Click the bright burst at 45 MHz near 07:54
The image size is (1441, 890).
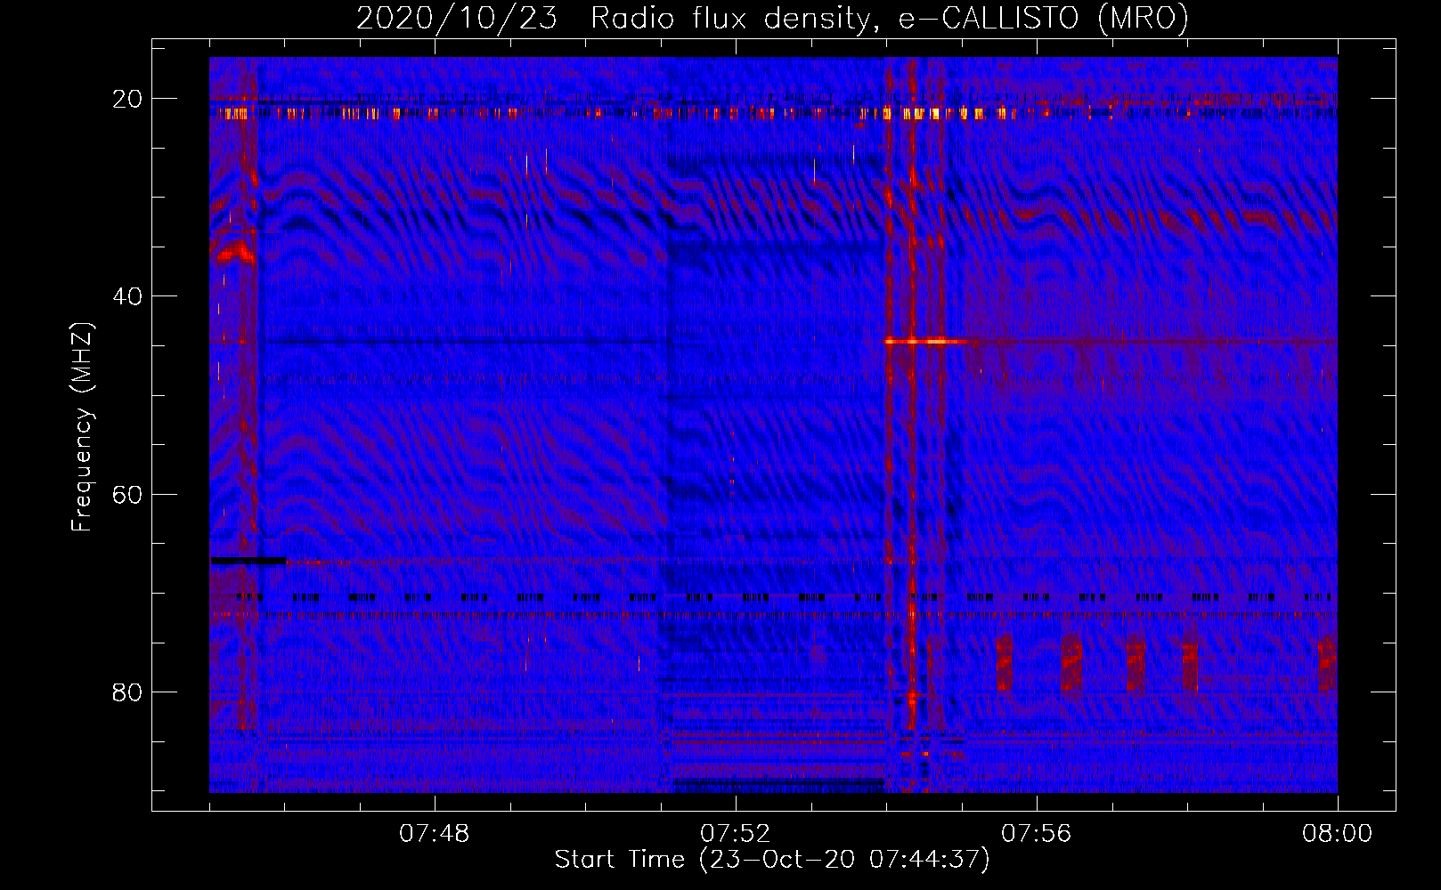click(x=925, y=341)
